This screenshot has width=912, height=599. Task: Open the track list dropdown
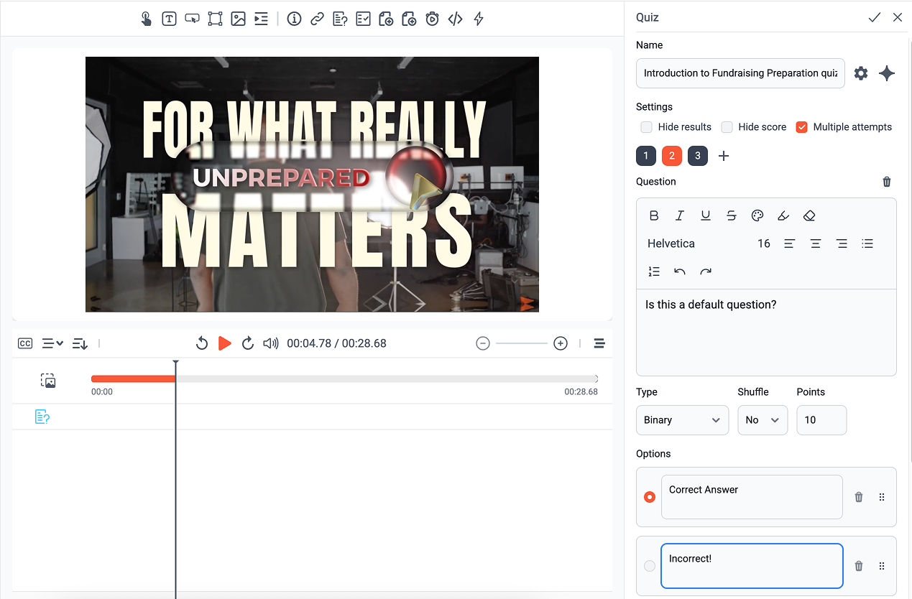point(52,343)
